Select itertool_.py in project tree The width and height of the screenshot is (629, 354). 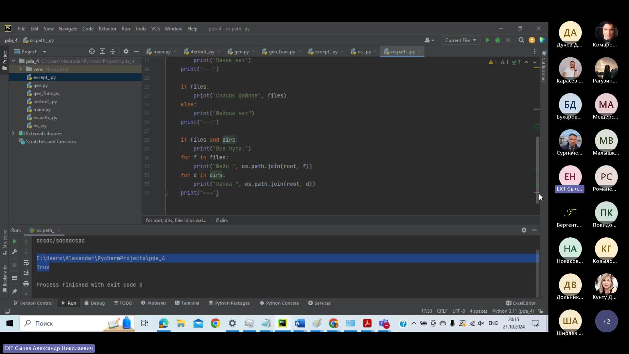[x=45, y=102]
